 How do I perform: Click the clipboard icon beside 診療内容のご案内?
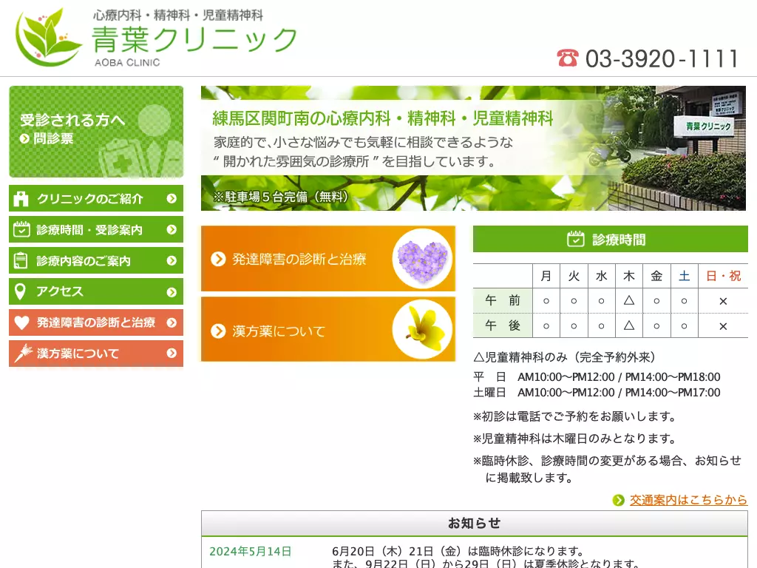(21, 260)
